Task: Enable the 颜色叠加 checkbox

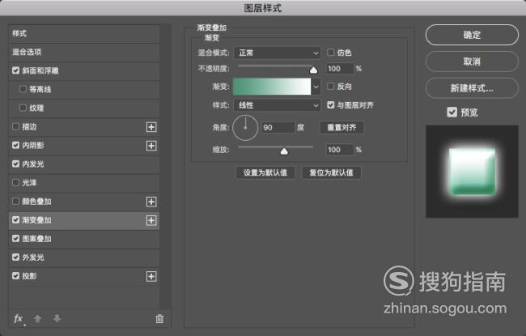Action: 15,201
